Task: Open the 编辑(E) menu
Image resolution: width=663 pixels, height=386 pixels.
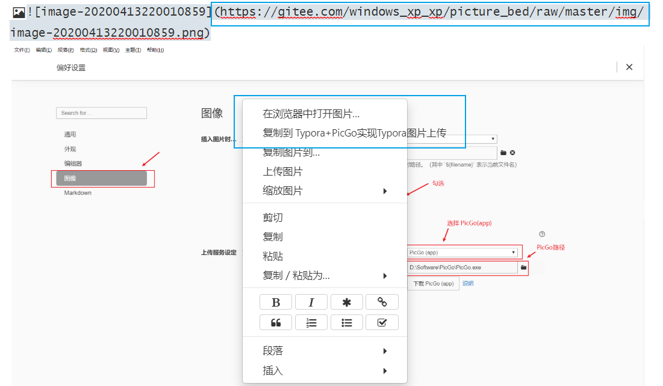Action: tap(44, 50)
